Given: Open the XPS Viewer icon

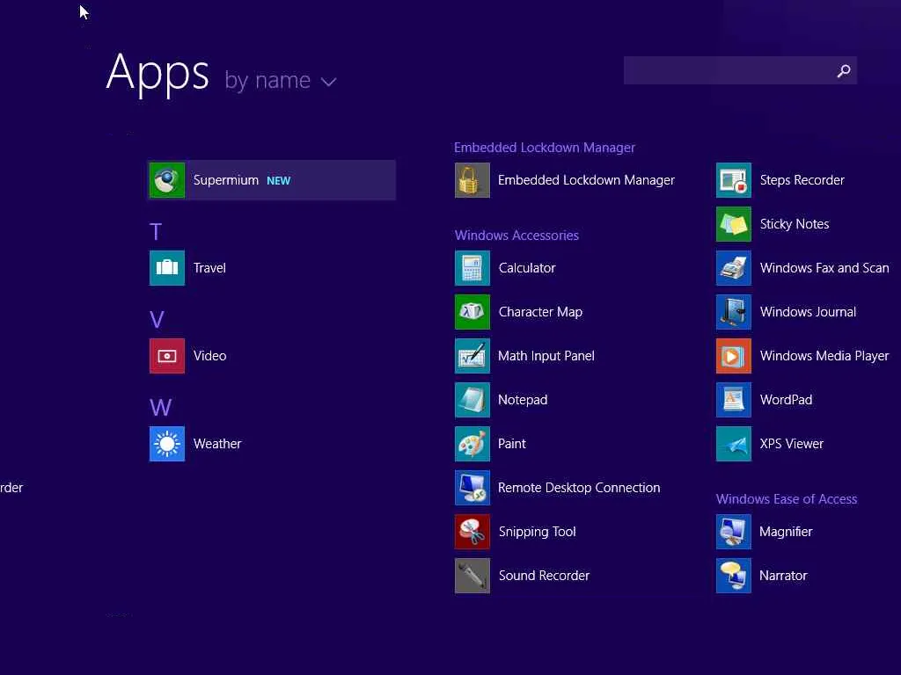Looking at the screenshot, I should 734,444.
